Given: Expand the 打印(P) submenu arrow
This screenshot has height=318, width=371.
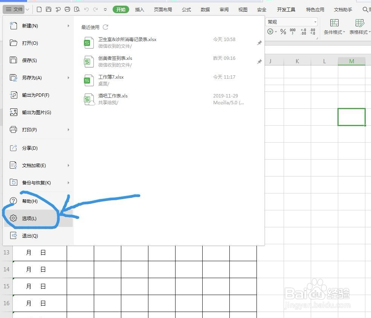Looking at the screenshot, I should coord(69,129).
